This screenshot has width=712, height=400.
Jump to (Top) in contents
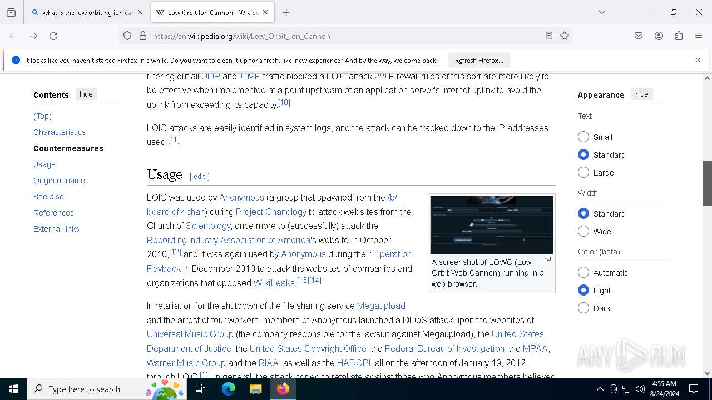click(x=42, y=116)
